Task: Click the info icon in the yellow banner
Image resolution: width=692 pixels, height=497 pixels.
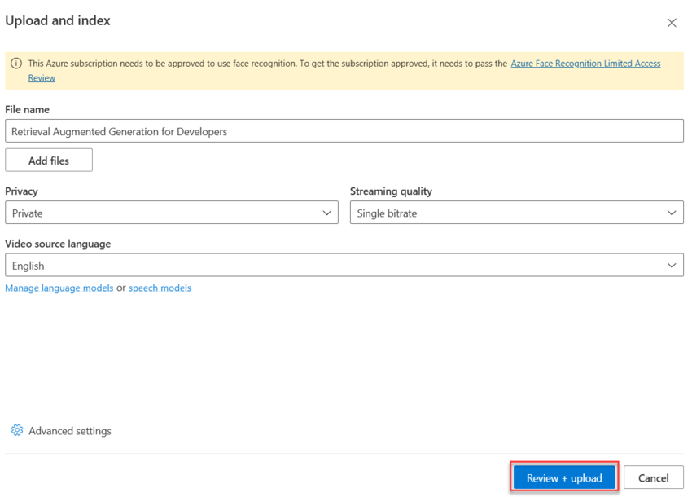Action: click(x=16, y=64)
